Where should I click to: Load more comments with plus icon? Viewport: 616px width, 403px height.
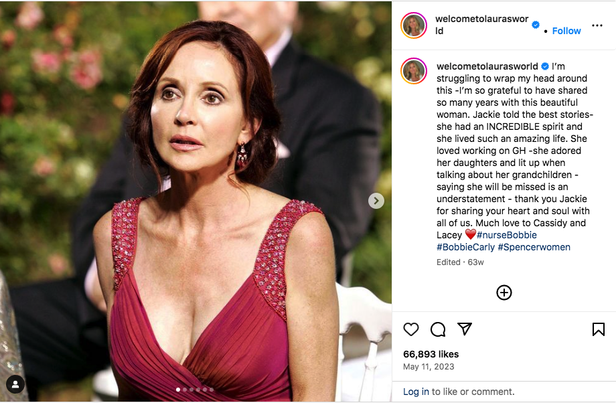[504, 293]
